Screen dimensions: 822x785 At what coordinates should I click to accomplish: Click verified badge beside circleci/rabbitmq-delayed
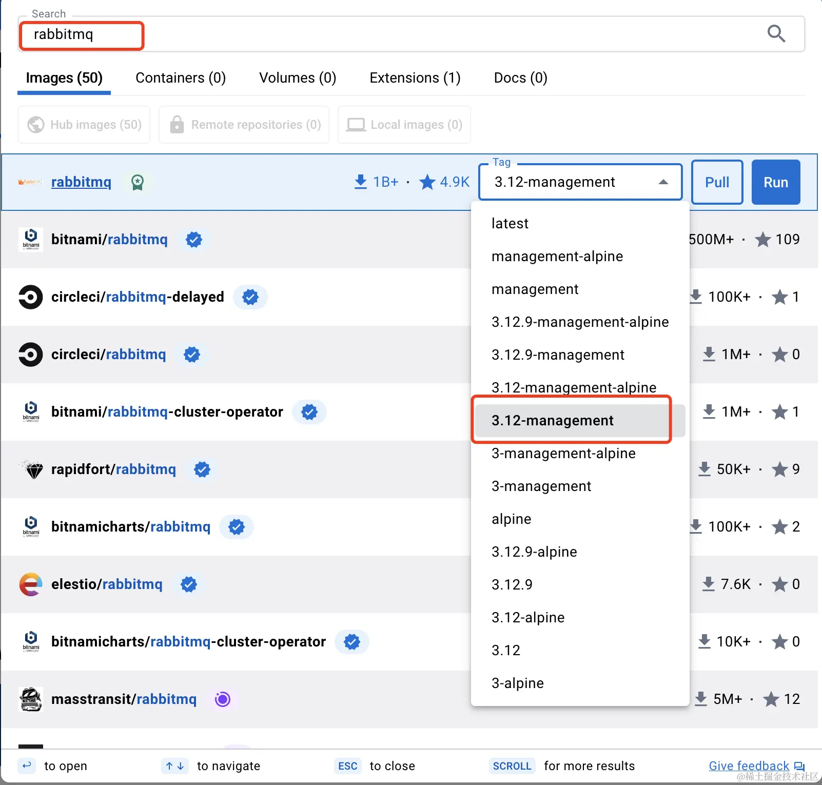click(250, 297)
